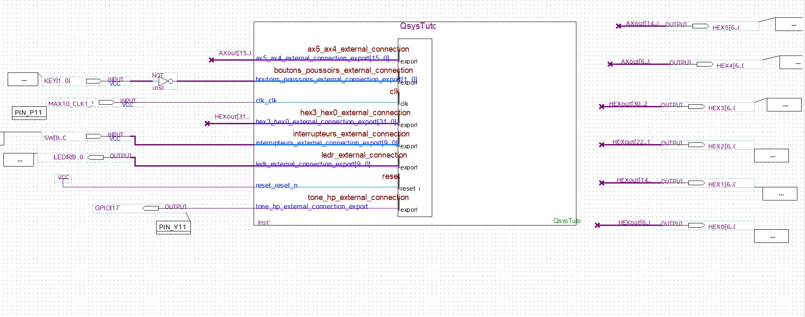Click the tone_hp_external_connection heading
The height and width of the screenshot is (317, 805).
(x=358, y=197)
